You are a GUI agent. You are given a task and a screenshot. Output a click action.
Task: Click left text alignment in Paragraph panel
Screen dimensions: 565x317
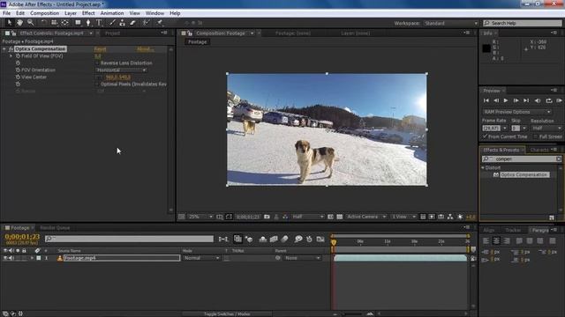486,240
